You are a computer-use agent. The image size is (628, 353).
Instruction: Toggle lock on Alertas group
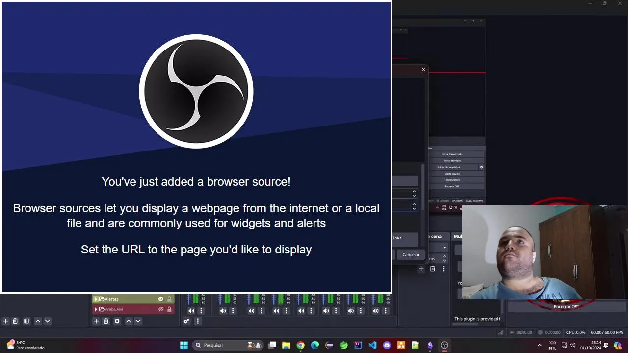click(169, 299)
